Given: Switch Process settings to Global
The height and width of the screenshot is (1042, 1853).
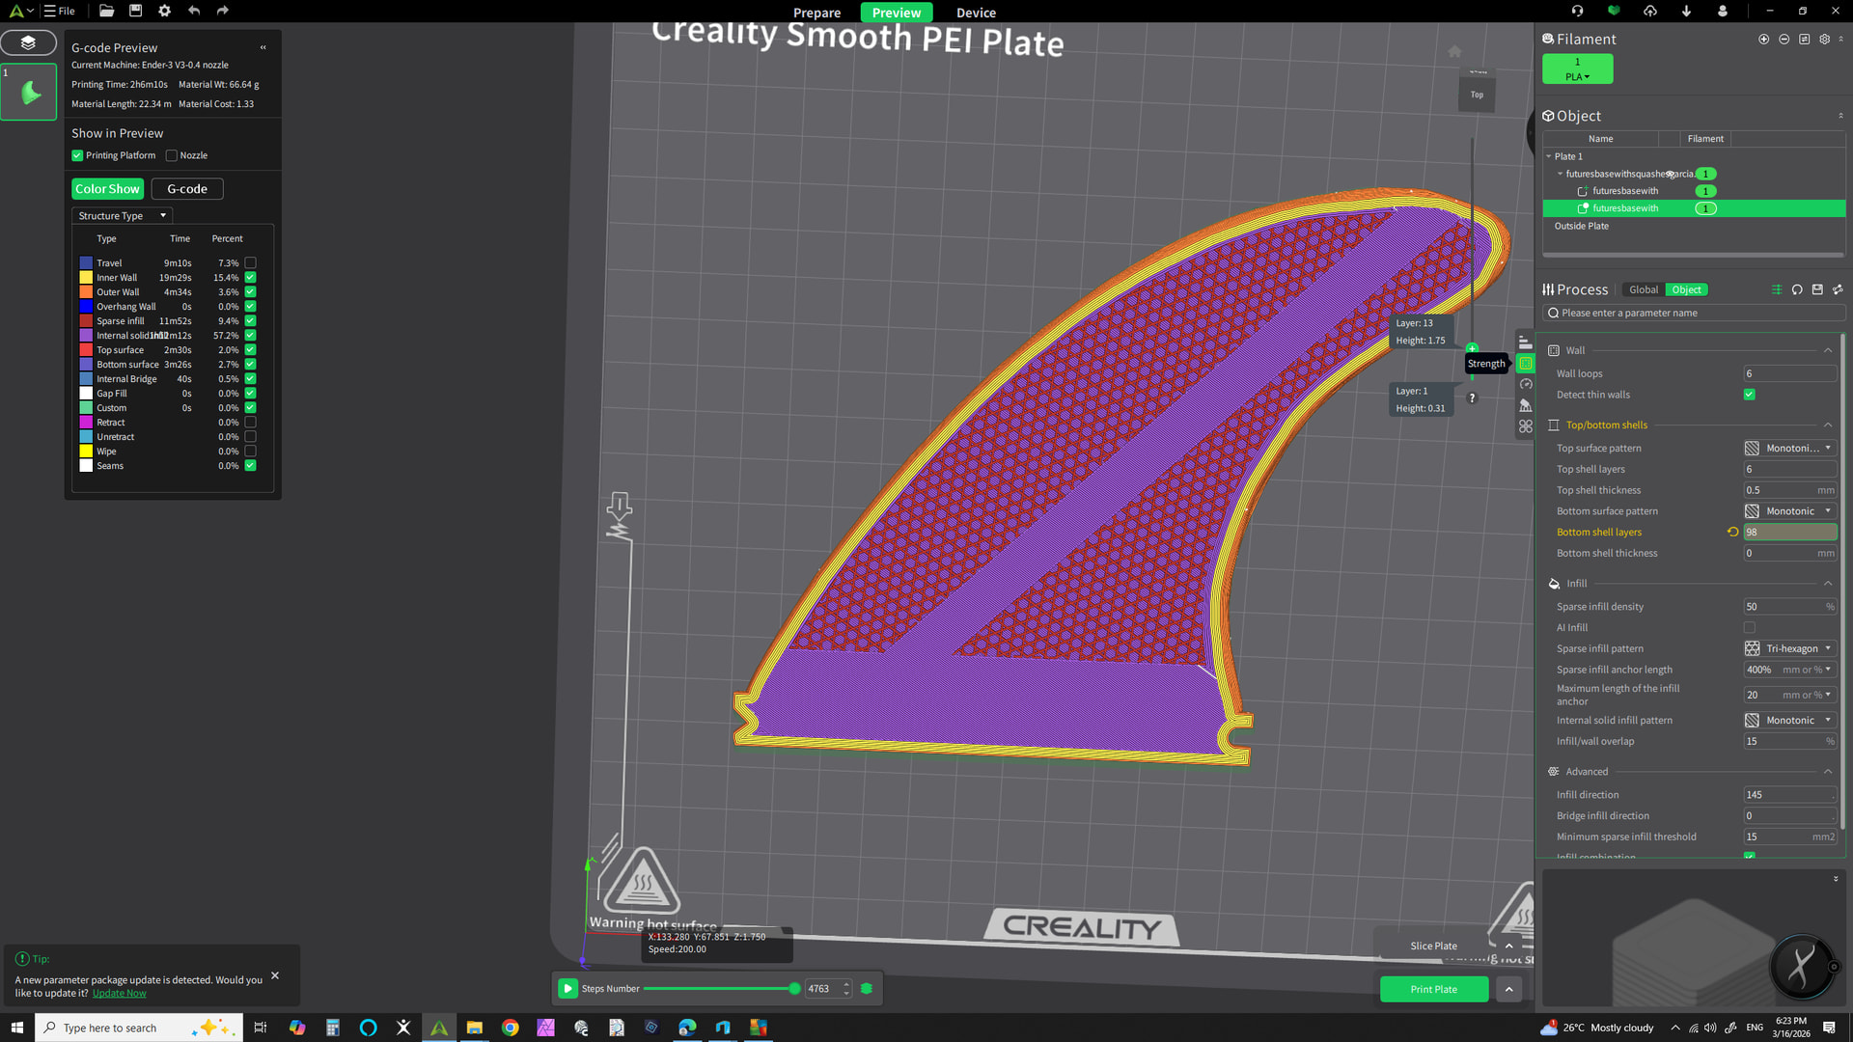Looking at the screenshot, I should click(1643, 289).
